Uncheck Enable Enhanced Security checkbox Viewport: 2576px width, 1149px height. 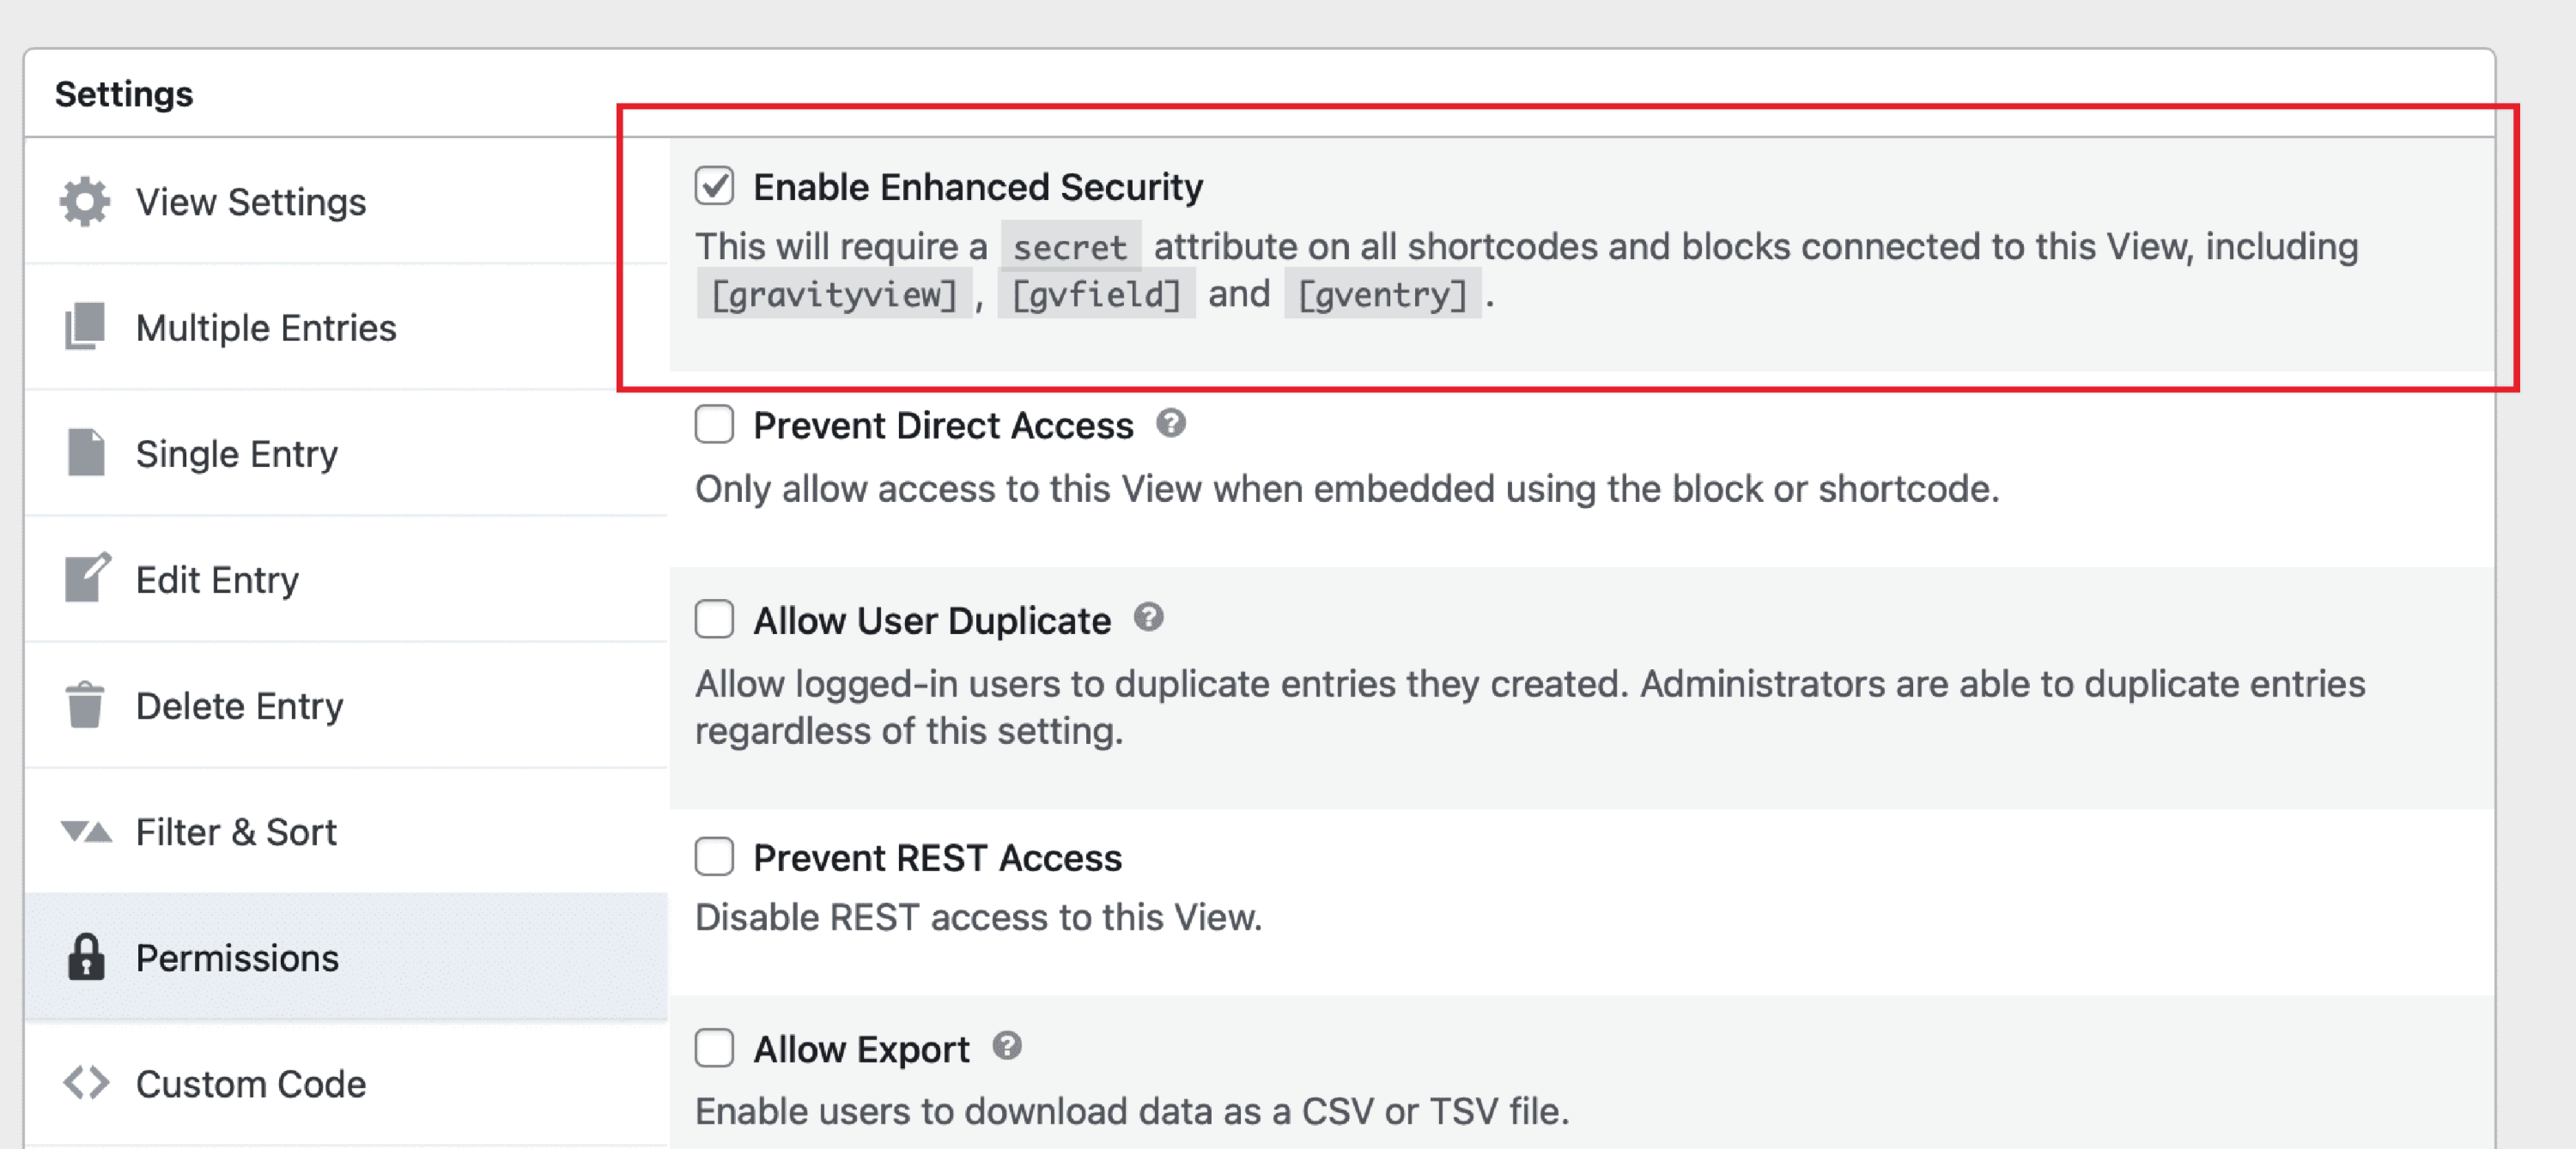click(x=714, y=186)
